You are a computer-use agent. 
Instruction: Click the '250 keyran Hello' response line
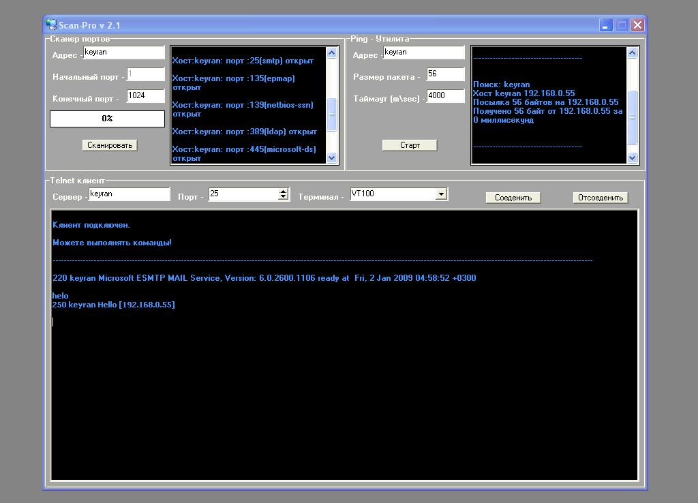(114, 305)
